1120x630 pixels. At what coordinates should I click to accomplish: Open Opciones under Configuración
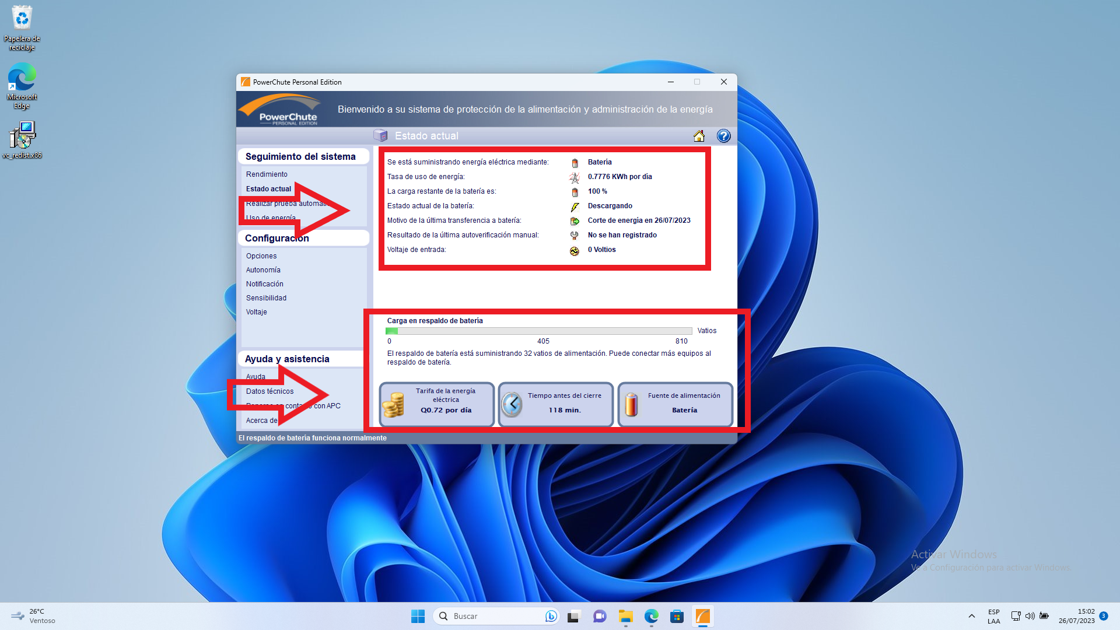tap(261, 256)
